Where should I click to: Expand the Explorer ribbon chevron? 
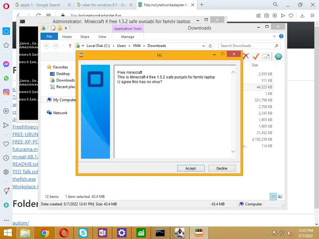tap(274, 36)
